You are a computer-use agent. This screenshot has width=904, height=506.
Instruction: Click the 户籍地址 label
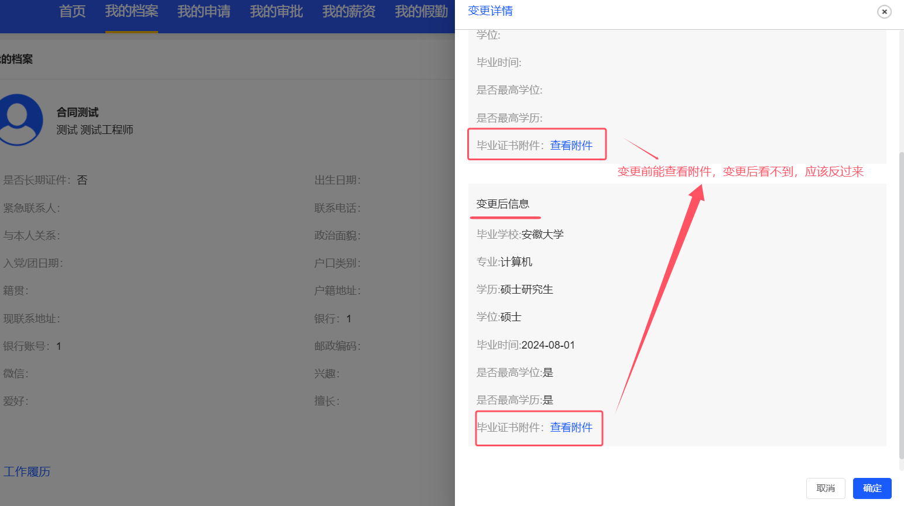[x=337, y=291]
